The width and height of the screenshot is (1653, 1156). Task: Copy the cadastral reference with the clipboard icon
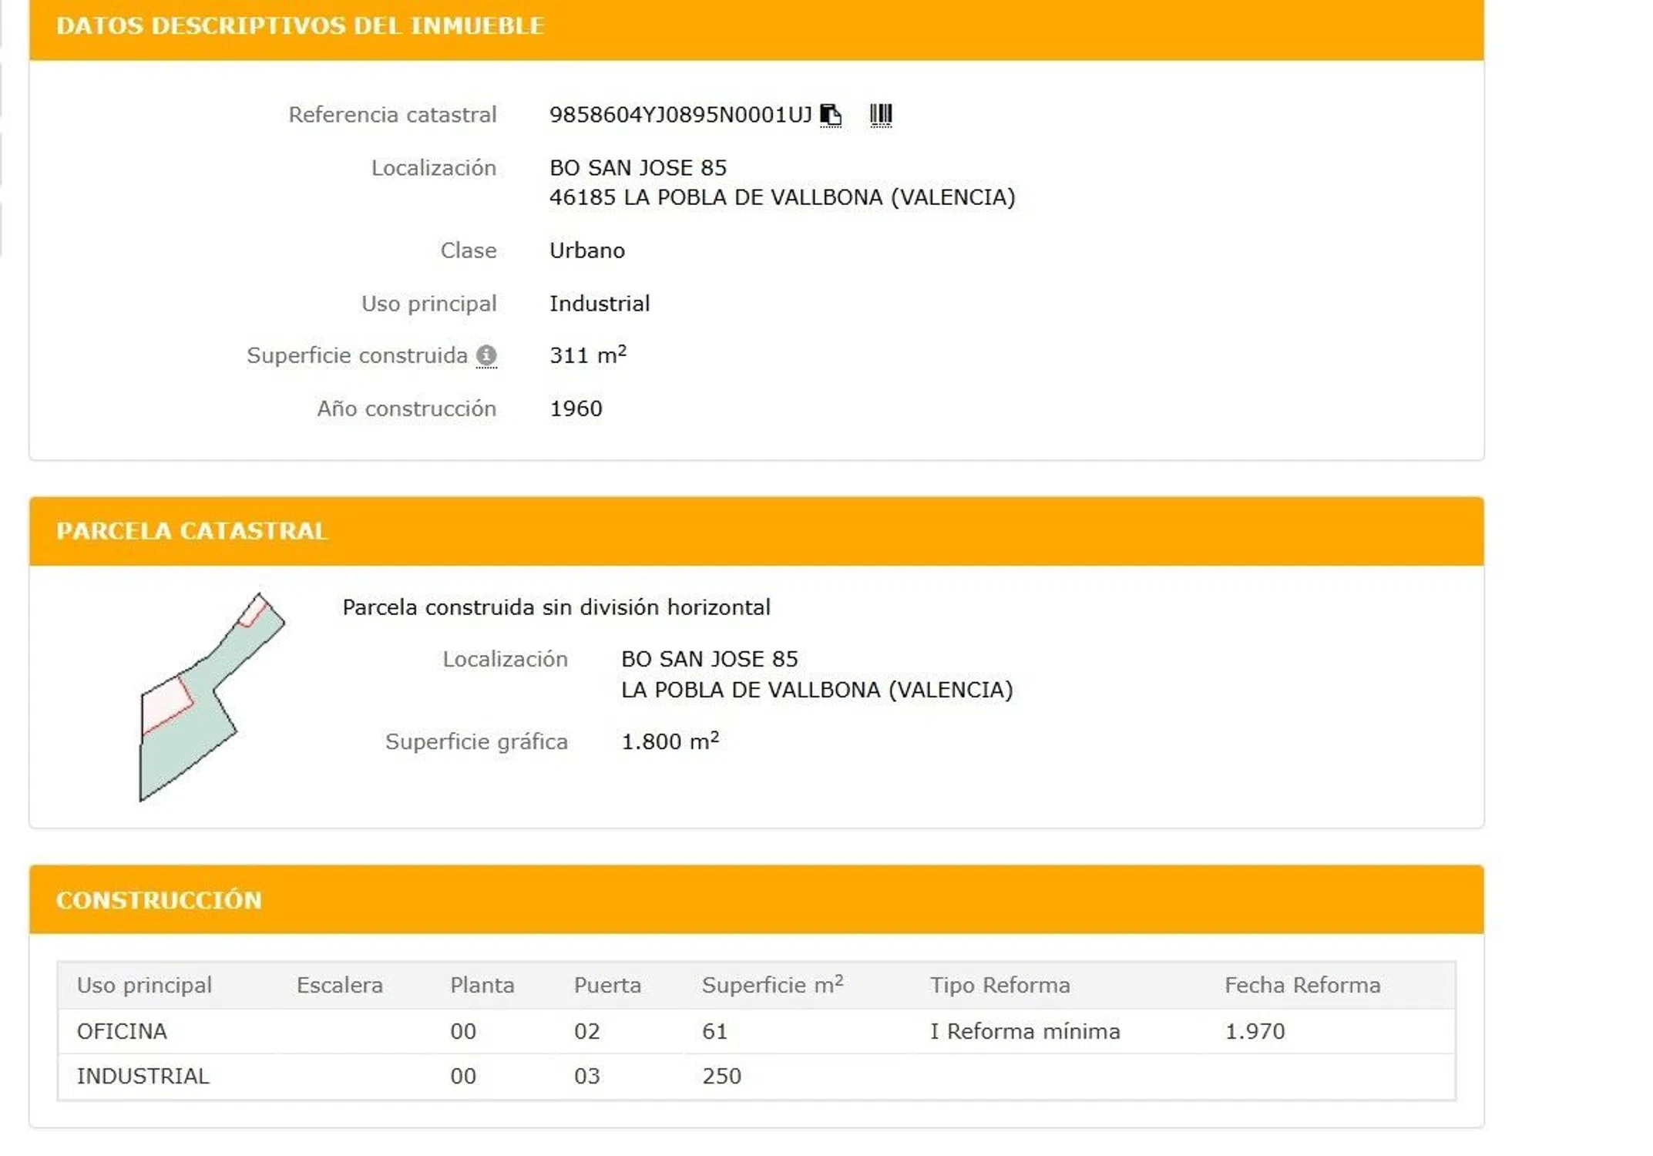click(x=830, y=115)
